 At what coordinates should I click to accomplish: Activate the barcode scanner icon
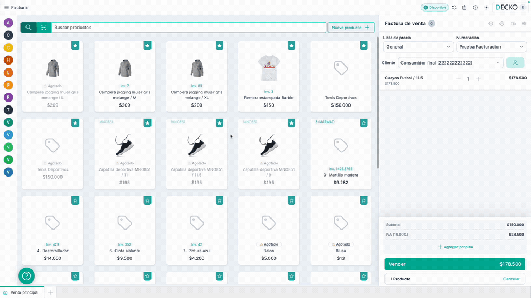click(44, 28)
